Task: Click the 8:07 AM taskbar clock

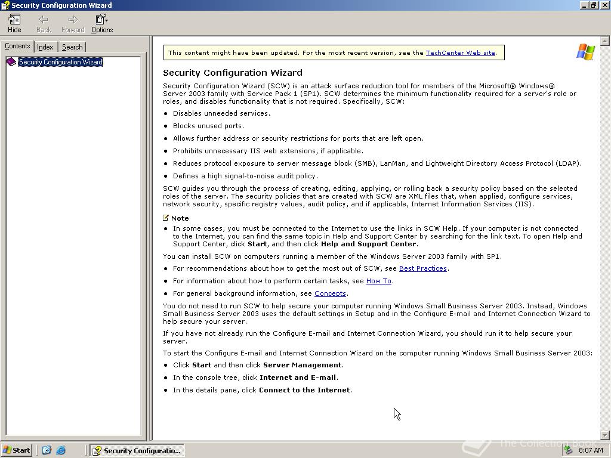Action: (591, 450)
